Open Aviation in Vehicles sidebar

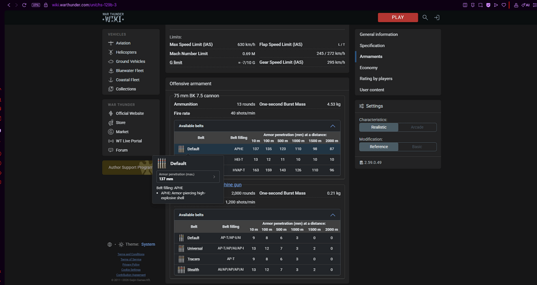click(x=123, y=43)
